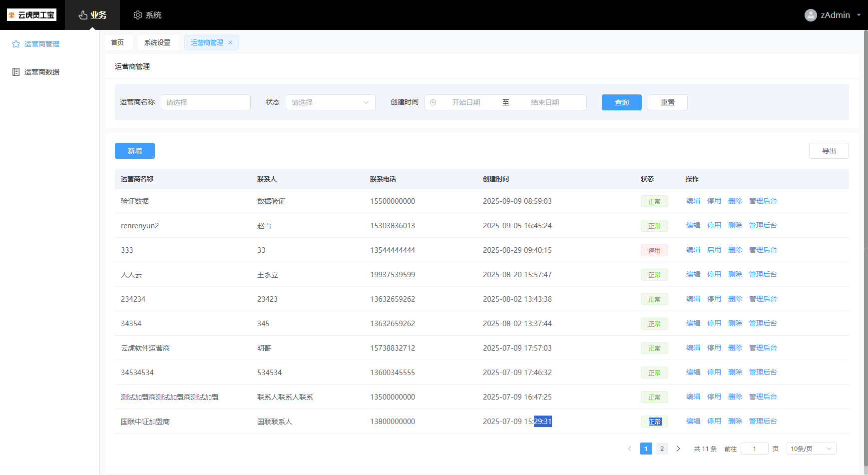The height and width of the screenshot is (475, 868).
Task: Click the clock icon in date range
Action: [433, 102]
